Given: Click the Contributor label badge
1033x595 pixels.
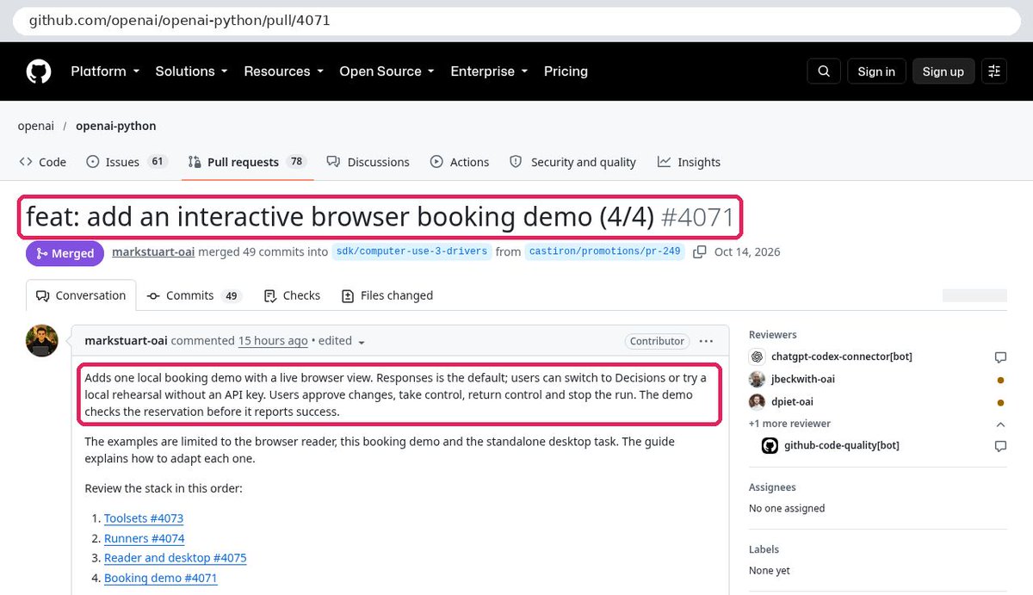Looking at the screenshot, I should pyautogui.click(x=657, y=341).
